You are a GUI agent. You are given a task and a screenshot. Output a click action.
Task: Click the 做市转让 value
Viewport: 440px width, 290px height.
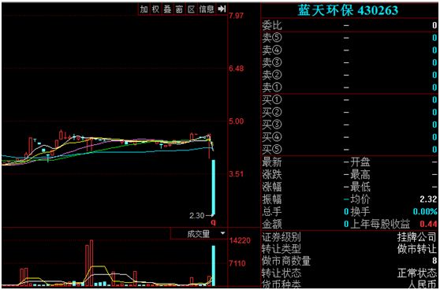point(417,249)
